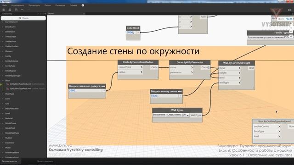294x165 pixels.
Task: Click the library search field
Action: tap(23, 18)
